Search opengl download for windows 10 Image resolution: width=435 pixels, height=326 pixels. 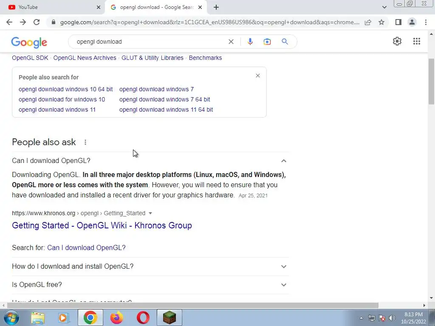[62, 99]
